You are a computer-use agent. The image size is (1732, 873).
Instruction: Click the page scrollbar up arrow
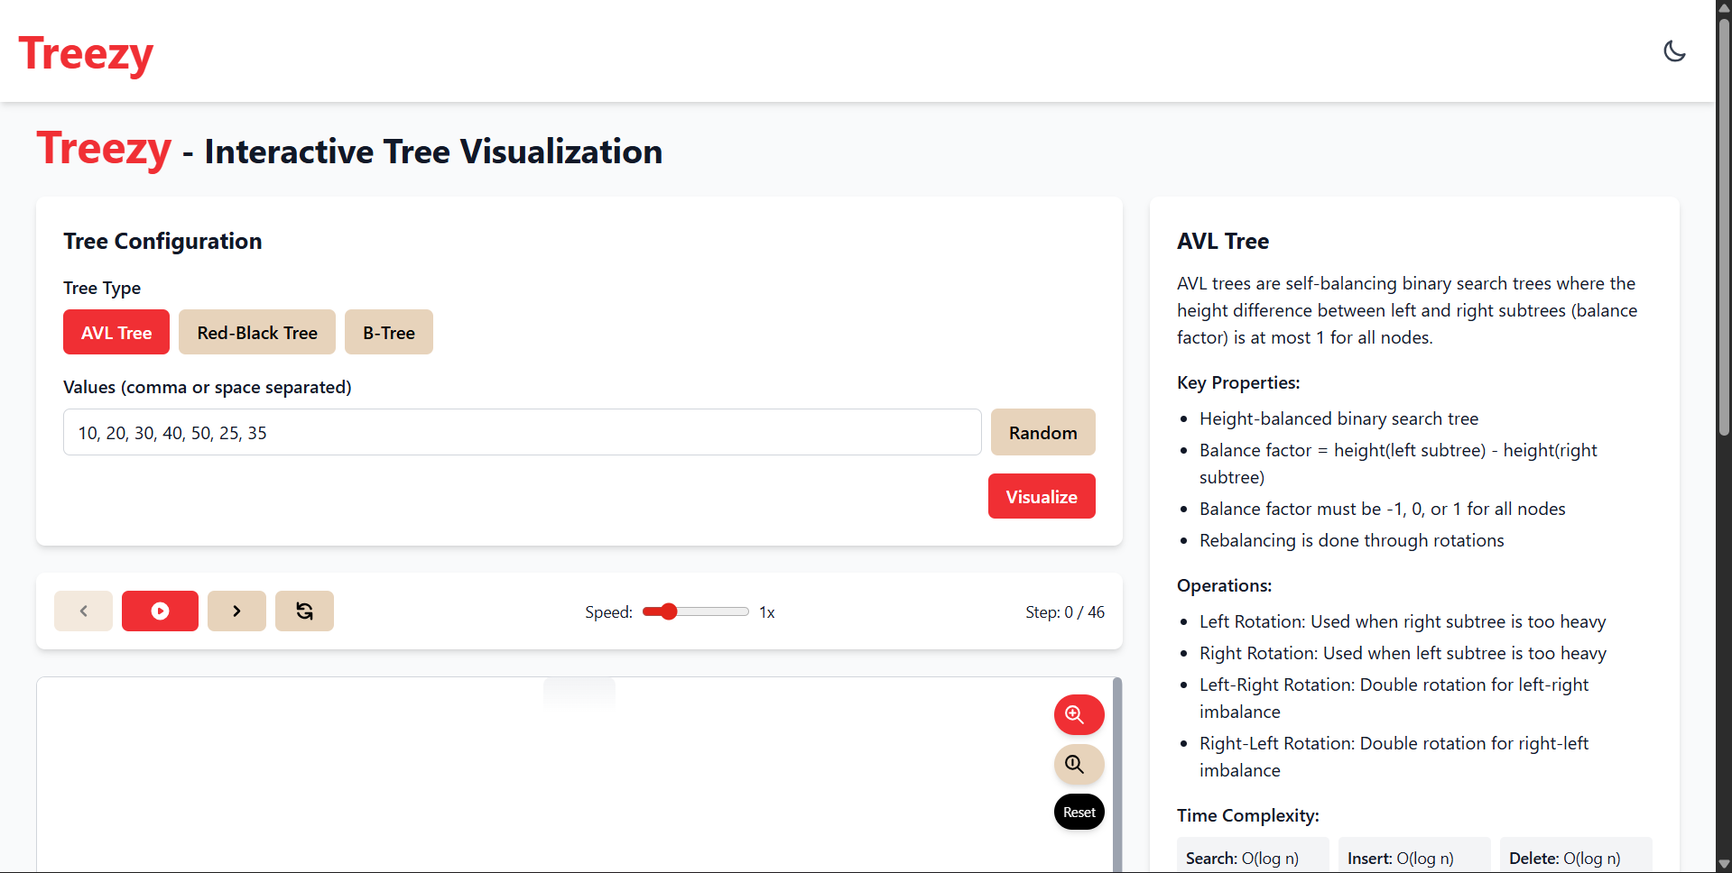click(1724, 7)
